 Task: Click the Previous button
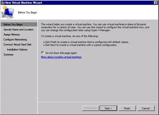click(90, 108)
